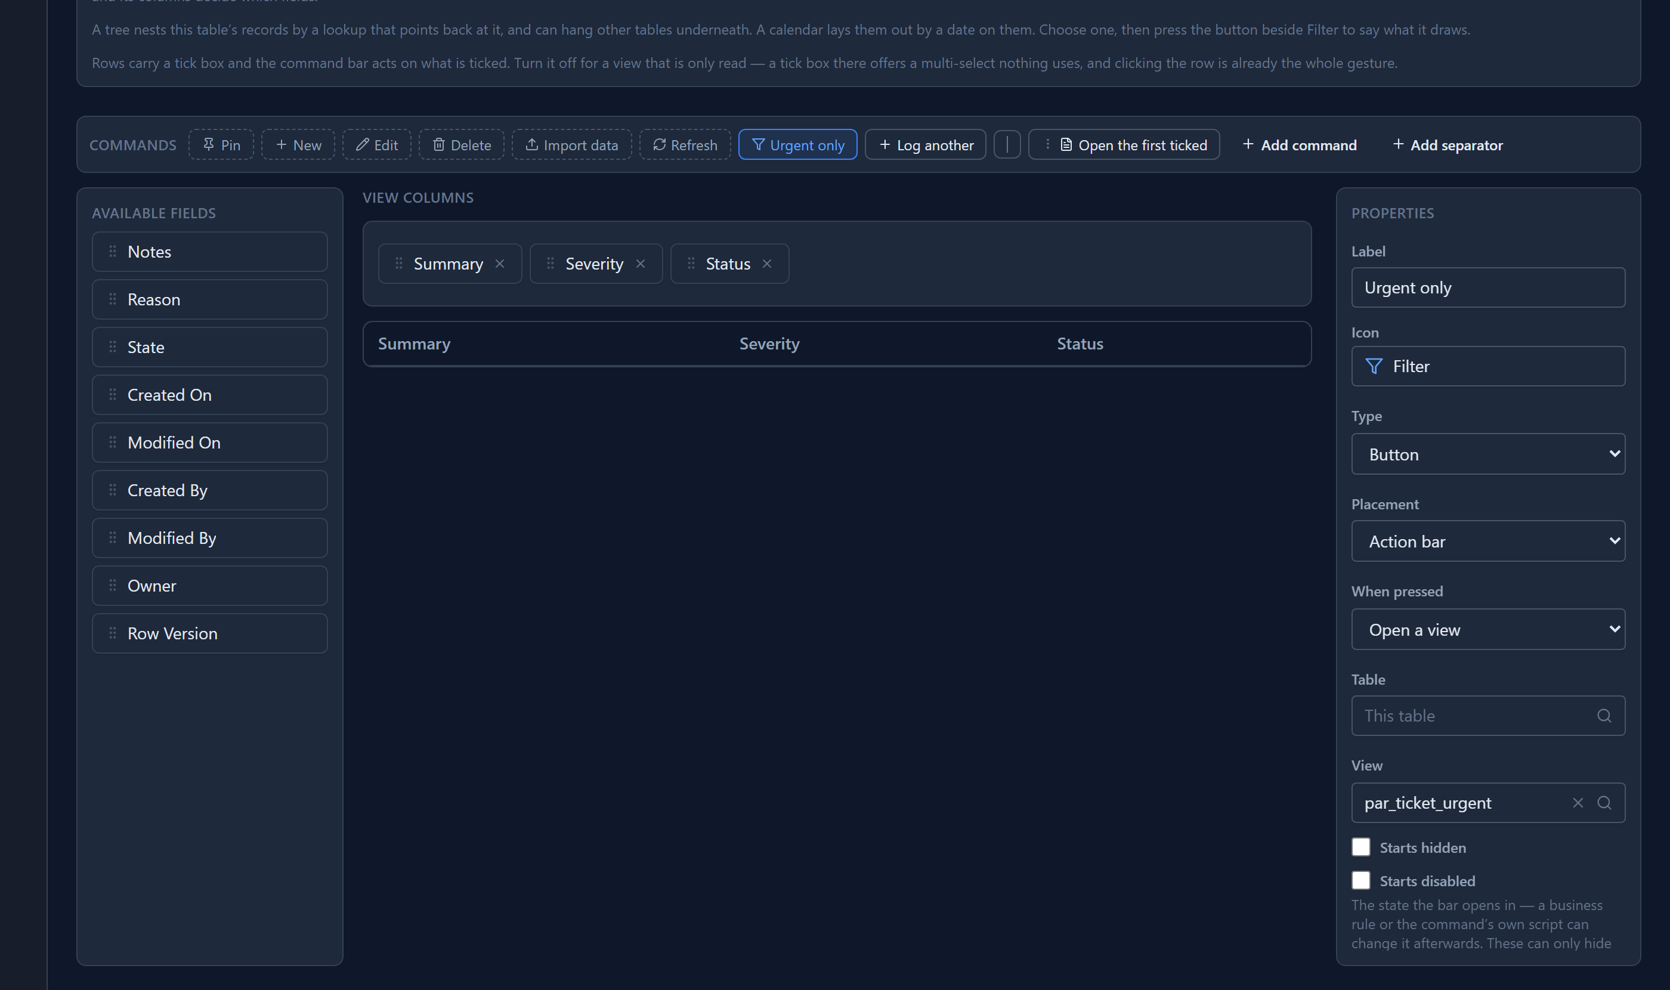The image size is (1670, 990).
Task: Select the Modified On field
Action: pos(209,443)
